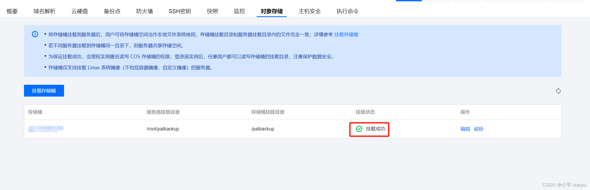Click the info icon in the notice banner
Image resolution: width=590 pixels, height=190 pixels.
point(35,34)
